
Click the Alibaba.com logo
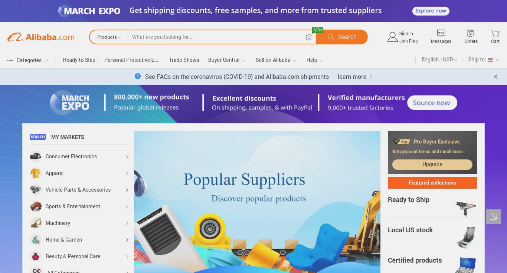[x=41, y=37]
